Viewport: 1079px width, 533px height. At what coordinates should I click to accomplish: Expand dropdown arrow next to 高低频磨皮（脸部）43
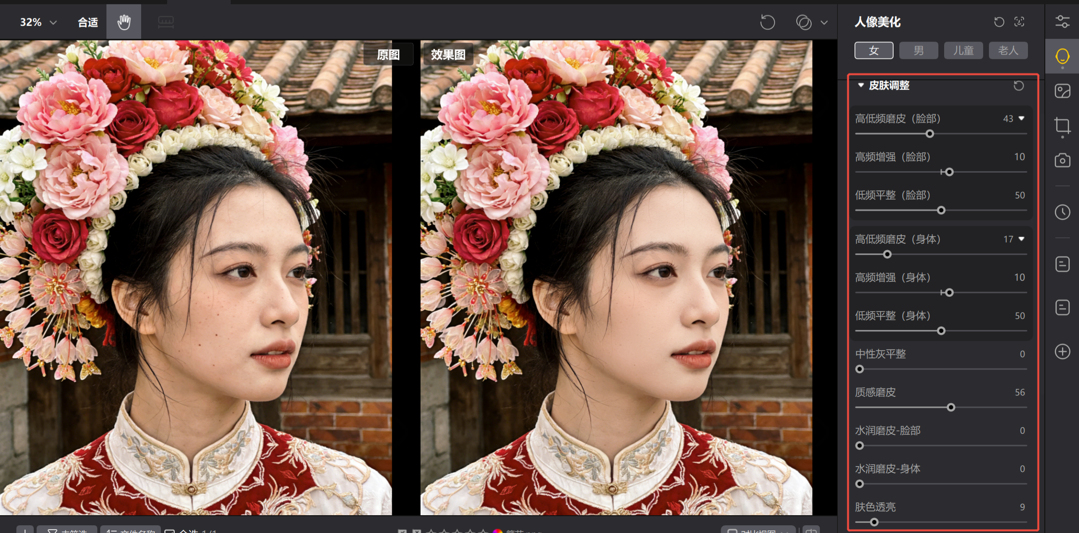pyautogui.click(x=1021, y=118)
